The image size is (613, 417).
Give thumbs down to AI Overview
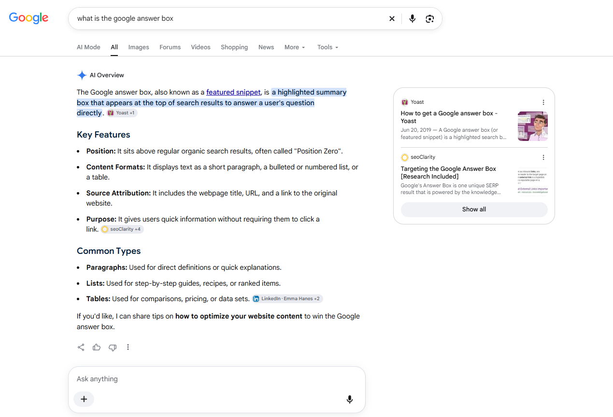(113, 347)
